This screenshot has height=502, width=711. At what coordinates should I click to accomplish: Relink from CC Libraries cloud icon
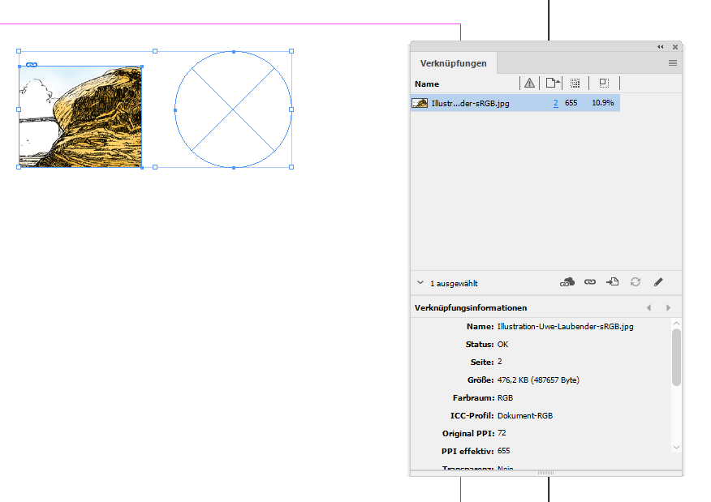tap(567, 282)
